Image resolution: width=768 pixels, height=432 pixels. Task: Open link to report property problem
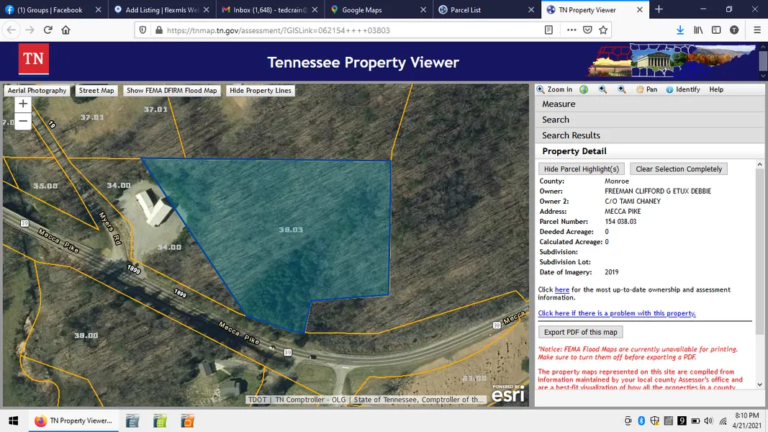click(x=617, y=313)
